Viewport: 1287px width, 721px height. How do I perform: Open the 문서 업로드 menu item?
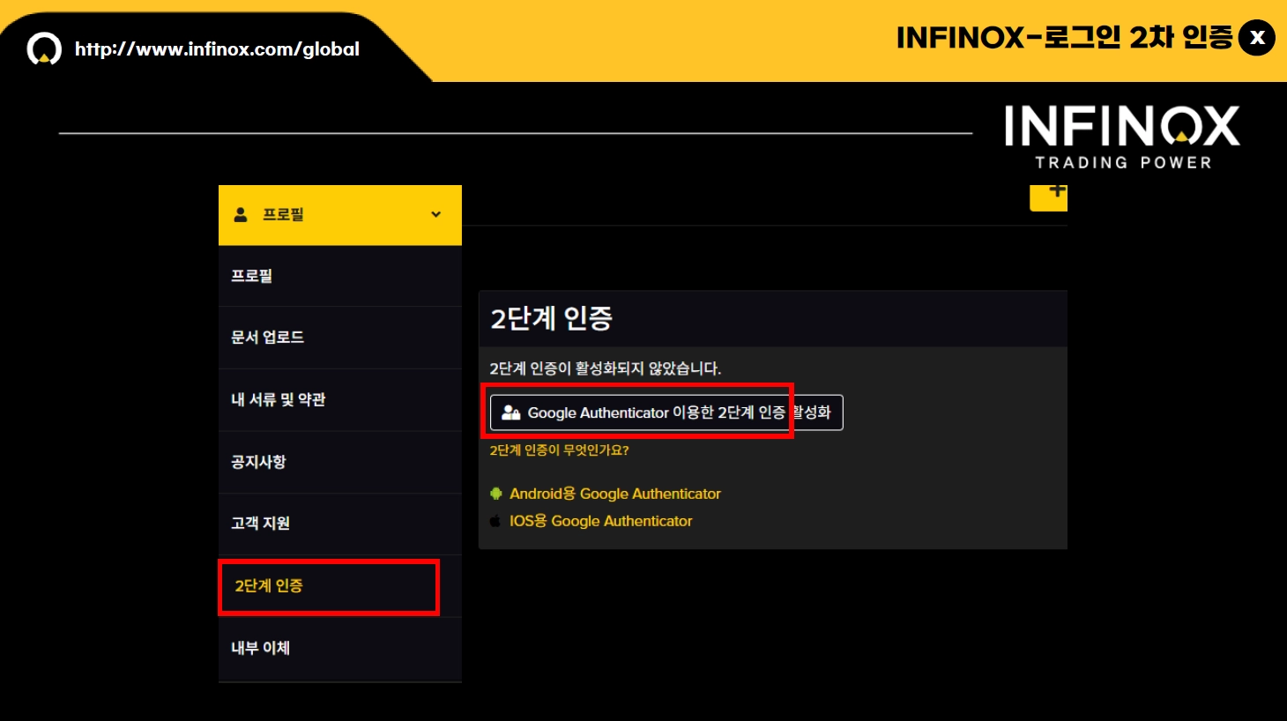coord(340,338)
